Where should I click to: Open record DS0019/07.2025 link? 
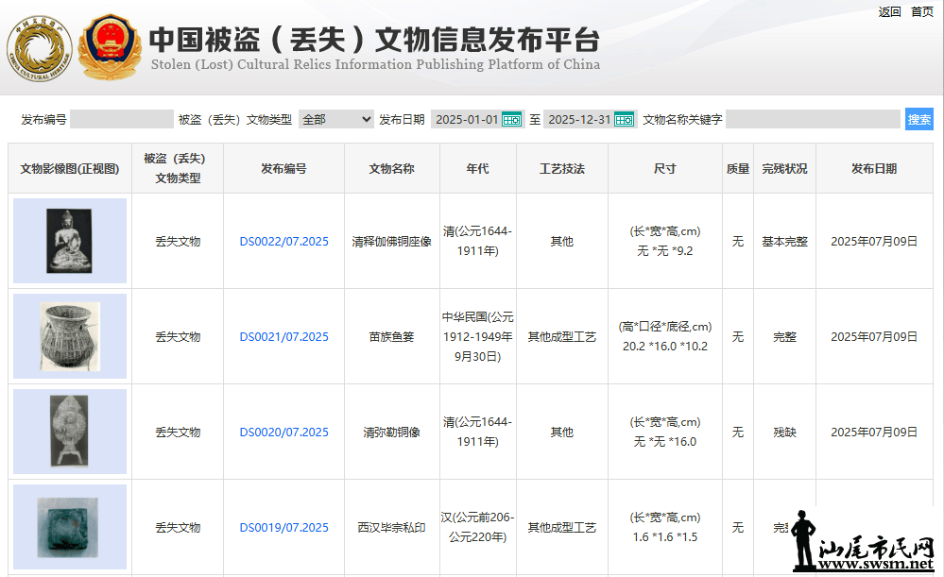tap(283, 528)
